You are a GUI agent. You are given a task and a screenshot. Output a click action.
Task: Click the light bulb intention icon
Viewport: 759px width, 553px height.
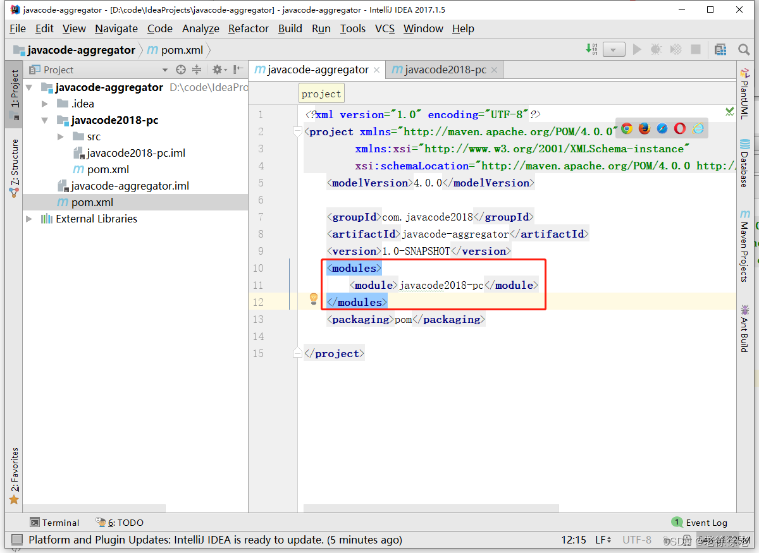[x=313, y=299]
